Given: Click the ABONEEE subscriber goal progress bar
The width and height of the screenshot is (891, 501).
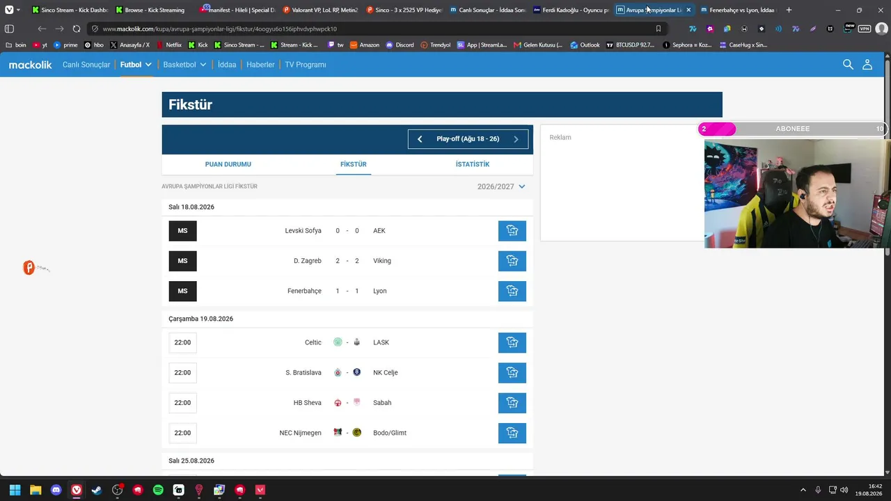Looking at the screenshot, I should (x=793, y=129).
